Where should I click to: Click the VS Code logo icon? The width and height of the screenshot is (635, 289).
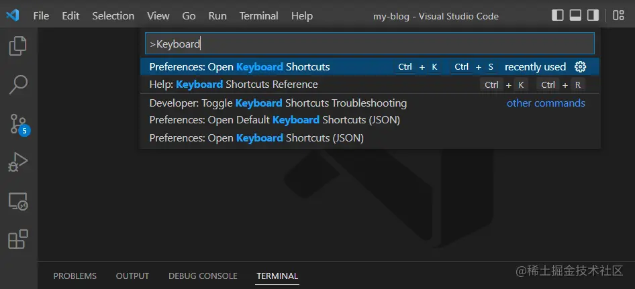13,16
